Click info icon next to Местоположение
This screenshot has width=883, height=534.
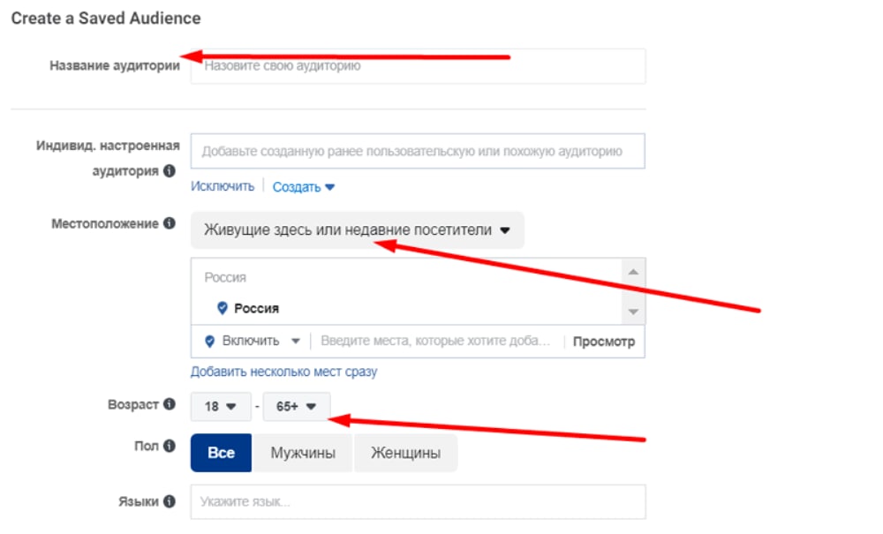click(169, 224)
